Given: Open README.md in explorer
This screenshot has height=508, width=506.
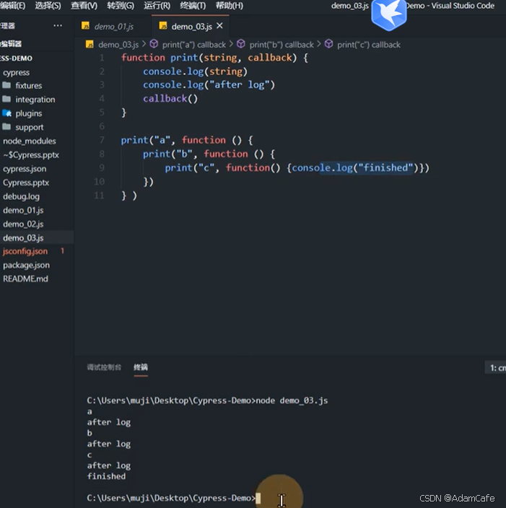Looking at the screenshot, I should [25, 279].
